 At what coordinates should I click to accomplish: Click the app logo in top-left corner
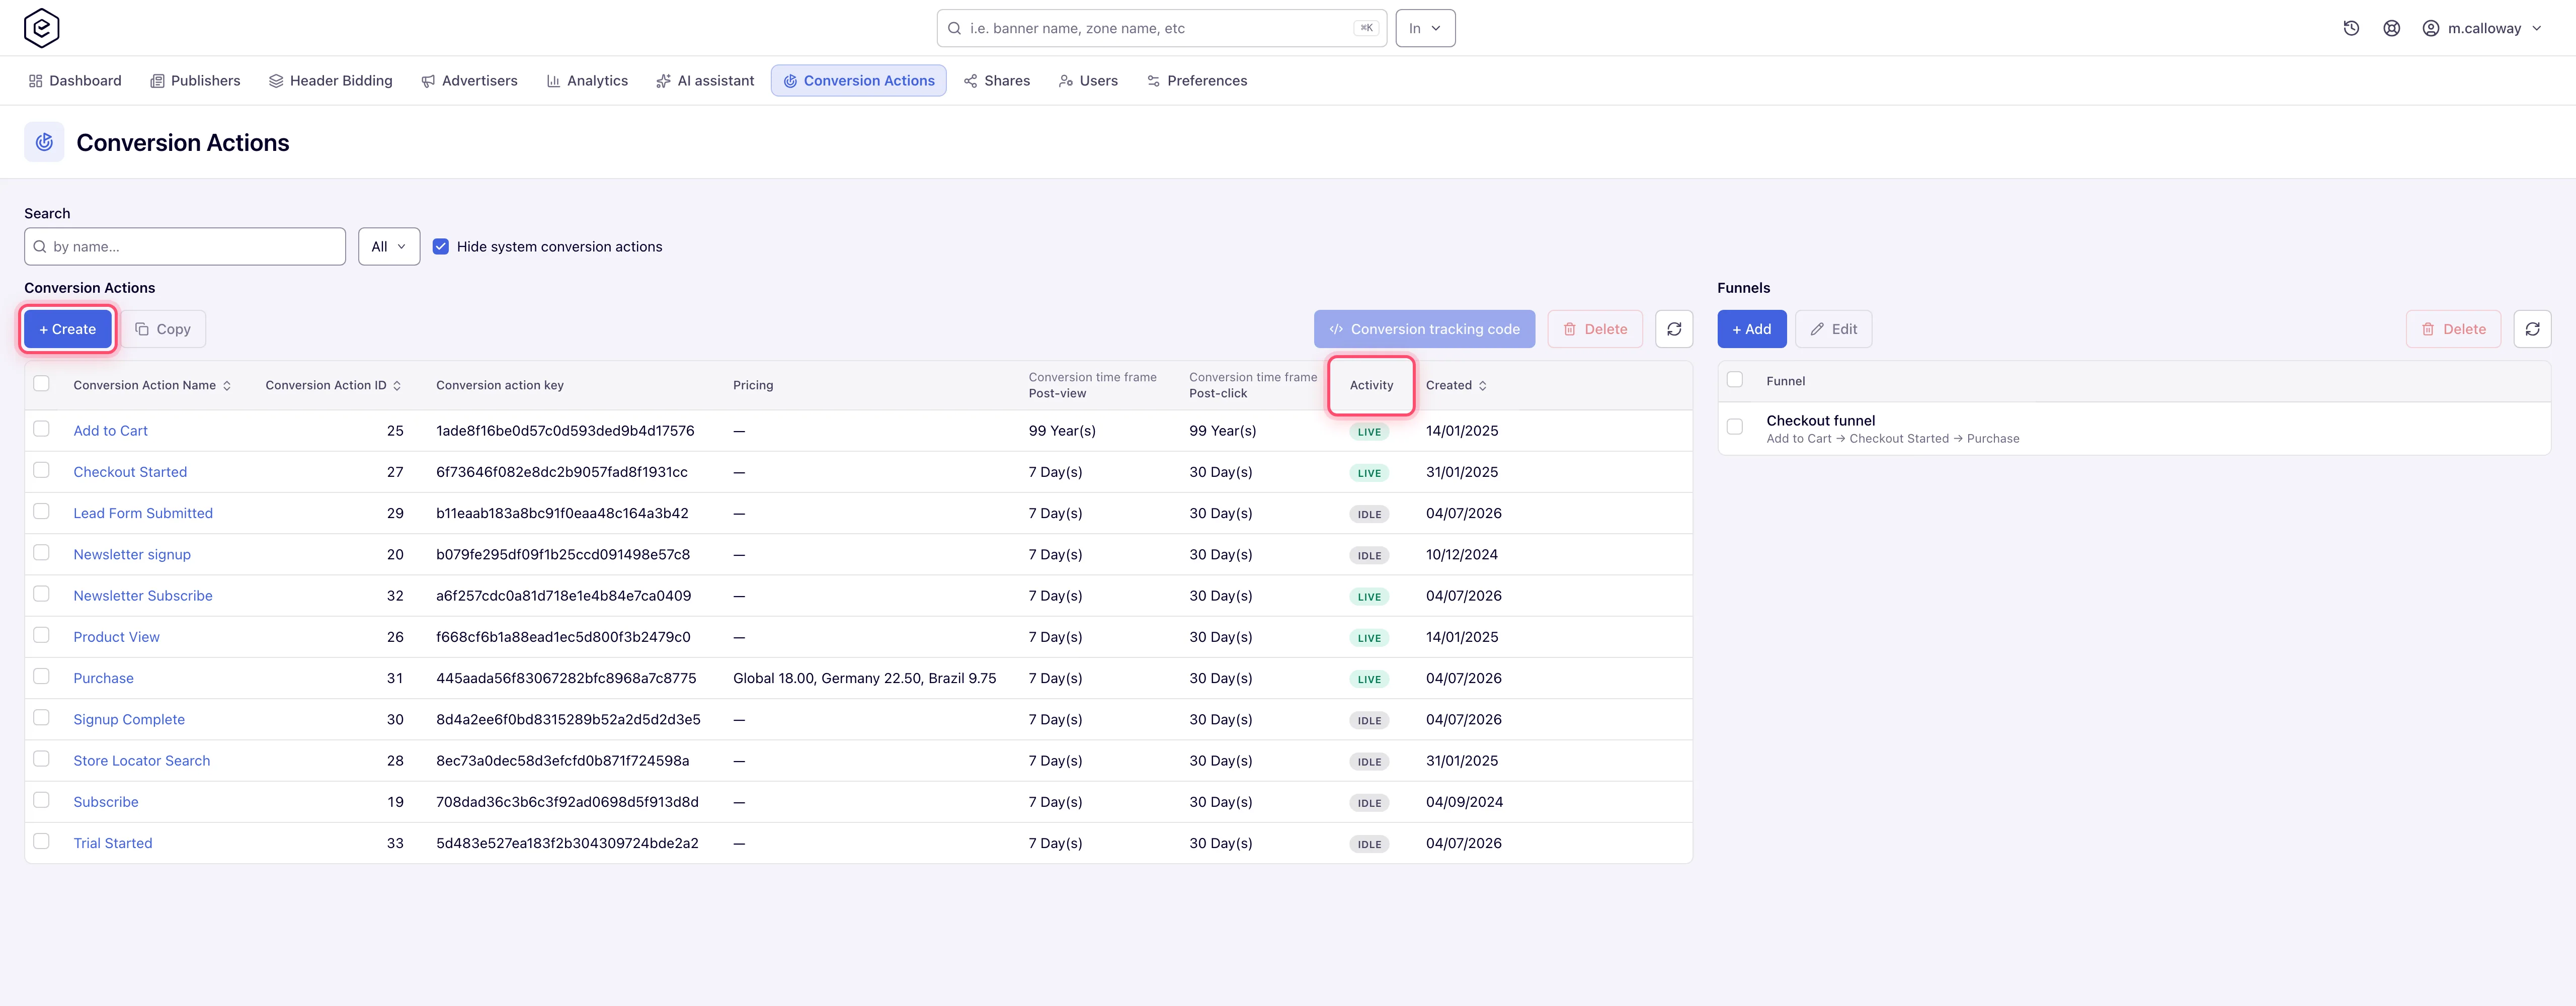click(42, 28)
